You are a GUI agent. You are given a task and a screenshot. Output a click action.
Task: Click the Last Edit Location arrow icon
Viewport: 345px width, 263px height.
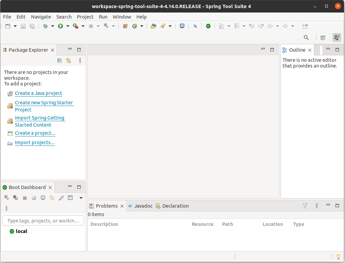click(x=252, y=26)
